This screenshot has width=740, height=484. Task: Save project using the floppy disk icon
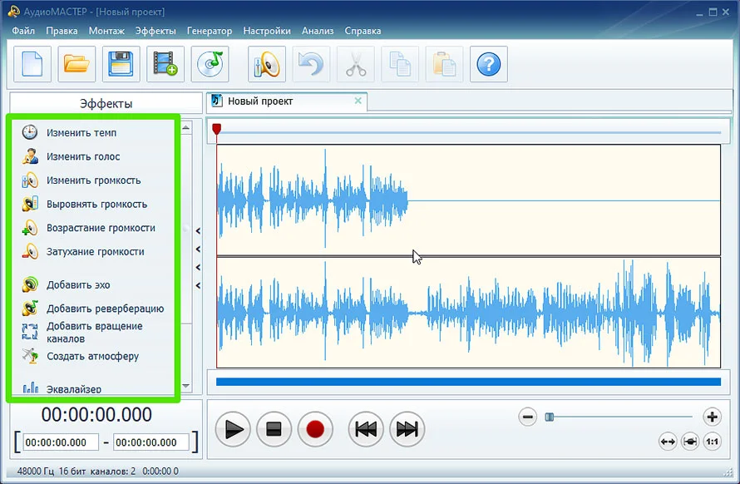(121, 64)
